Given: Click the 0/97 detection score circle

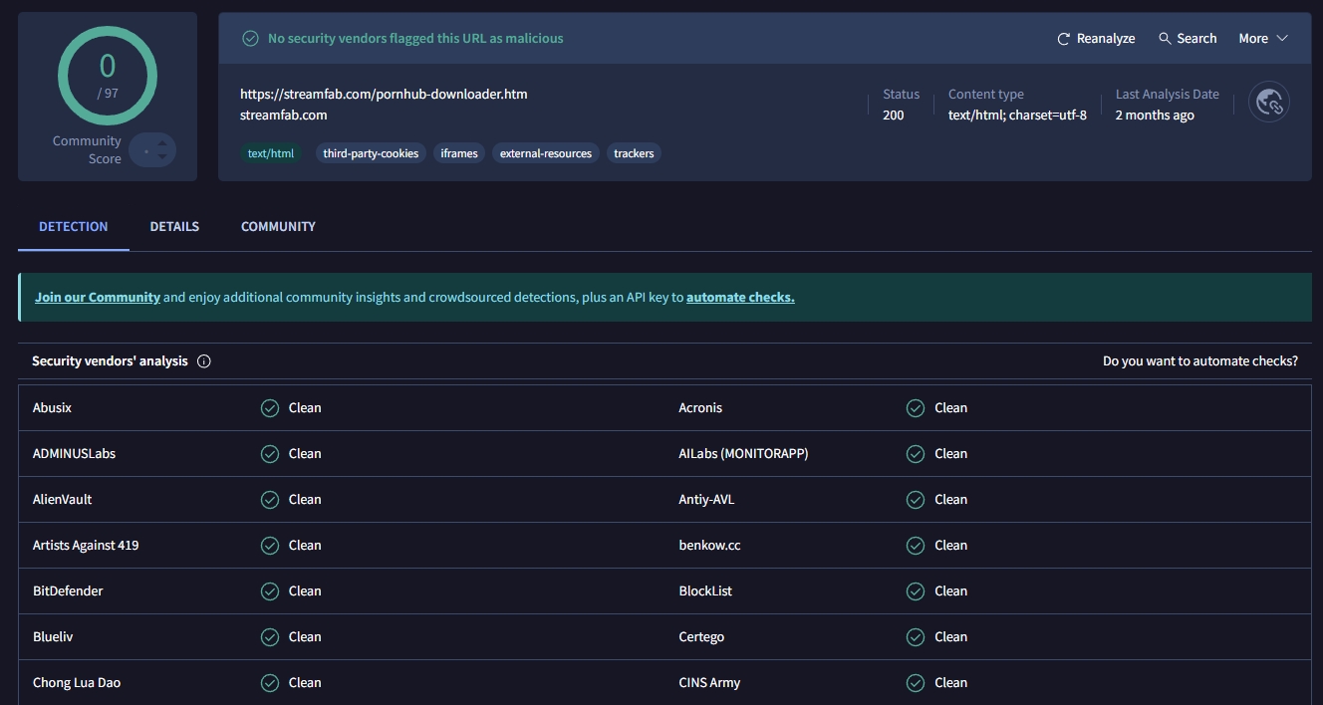Looking at the screenshot, I should click(108, 76).
